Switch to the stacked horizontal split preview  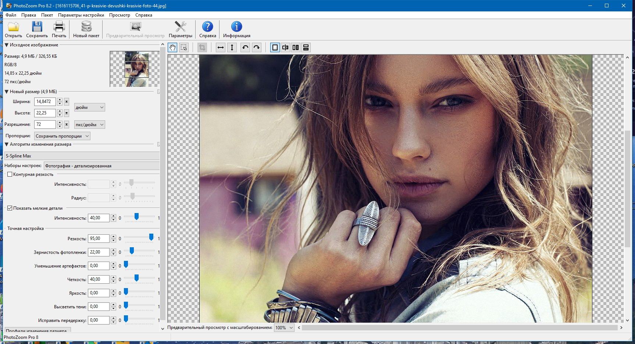[306, 47]
